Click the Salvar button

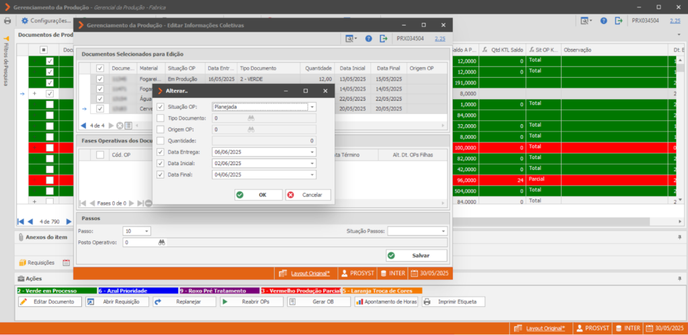(x=417, y=256)
